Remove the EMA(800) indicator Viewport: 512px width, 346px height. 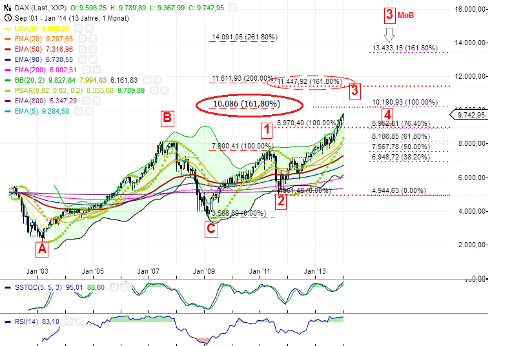[x=97, y=101]
